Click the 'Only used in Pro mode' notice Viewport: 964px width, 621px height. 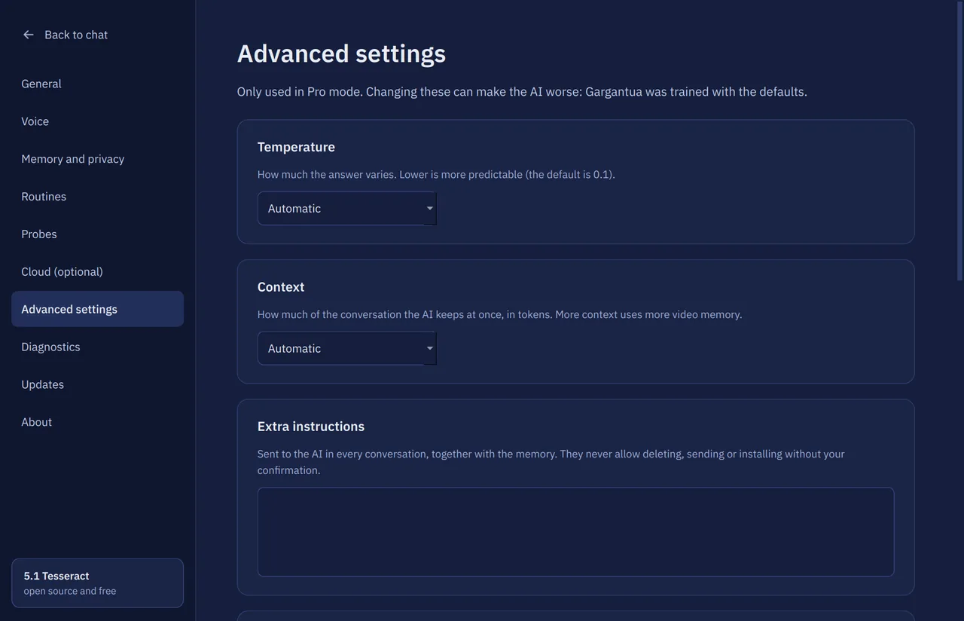click(x=522, y=92)
